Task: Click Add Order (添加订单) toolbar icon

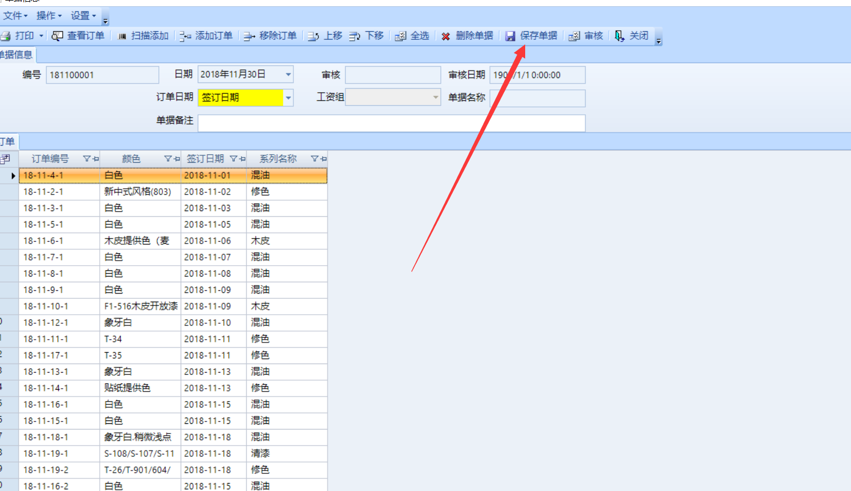Action: tap(186, 36)
